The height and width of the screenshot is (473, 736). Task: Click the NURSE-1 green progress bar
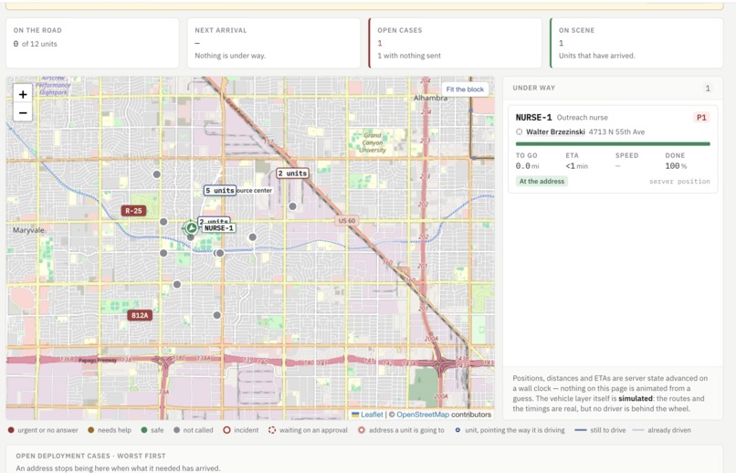coord(613,144)
